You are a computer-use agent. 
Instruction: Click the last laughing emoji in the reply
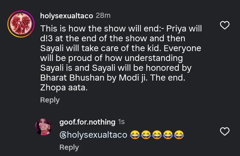click(x=179, y=135)
